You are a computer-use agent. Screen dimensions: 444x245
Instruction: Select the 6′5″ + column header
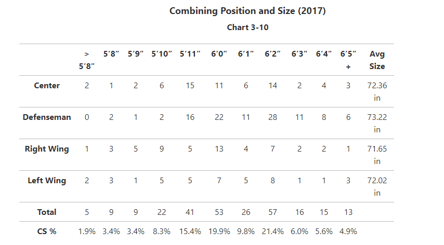(x=348, y=60)
